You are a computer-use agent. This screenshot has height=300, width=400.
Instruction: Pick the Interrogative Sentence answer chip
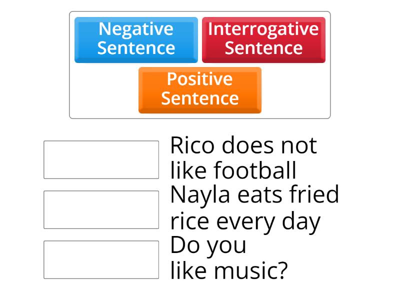(263, 38)
